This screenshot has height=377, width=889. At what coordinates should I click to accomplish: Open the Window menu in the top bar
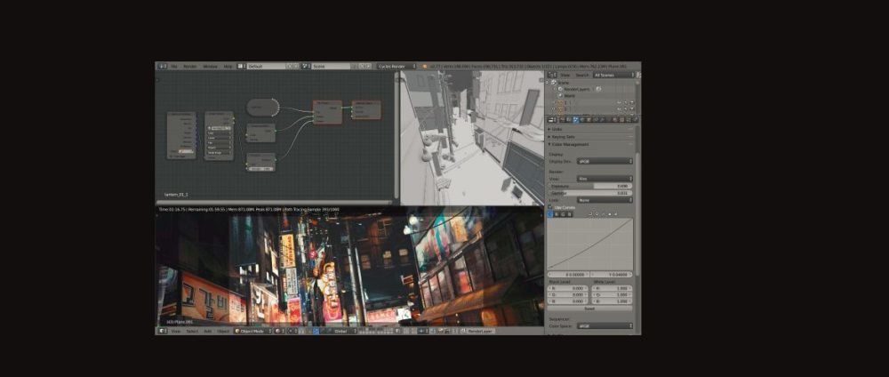click(x=210, y=66)
